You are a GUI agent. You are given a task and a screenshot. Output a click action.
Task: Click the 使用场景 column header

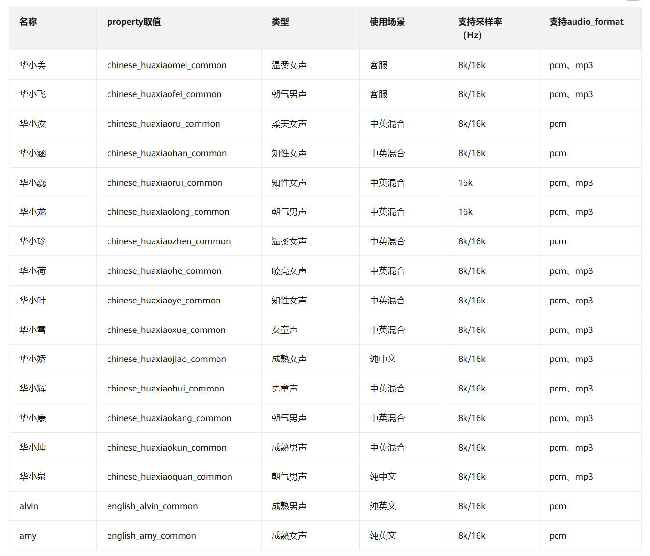[x=387, y=22]
